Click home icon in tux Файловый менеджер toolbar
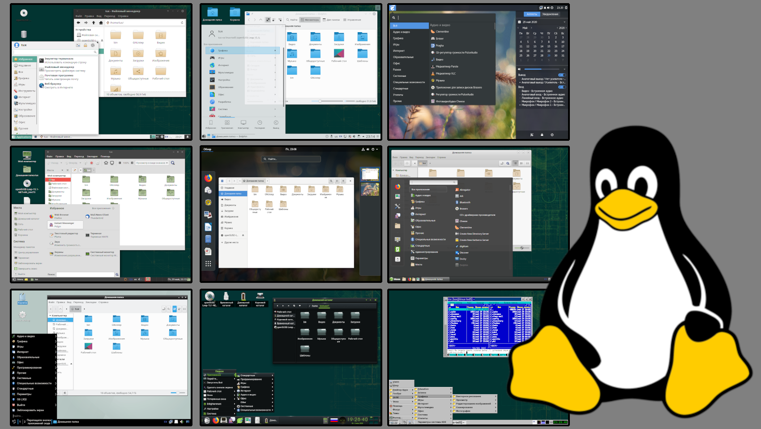Image resolution: width=761 pixels, height=429 pixels. tap(101, 23)
